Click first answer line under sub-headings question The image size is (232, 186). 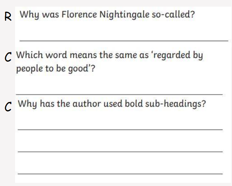pyautogui.click(x=120, y=130)
